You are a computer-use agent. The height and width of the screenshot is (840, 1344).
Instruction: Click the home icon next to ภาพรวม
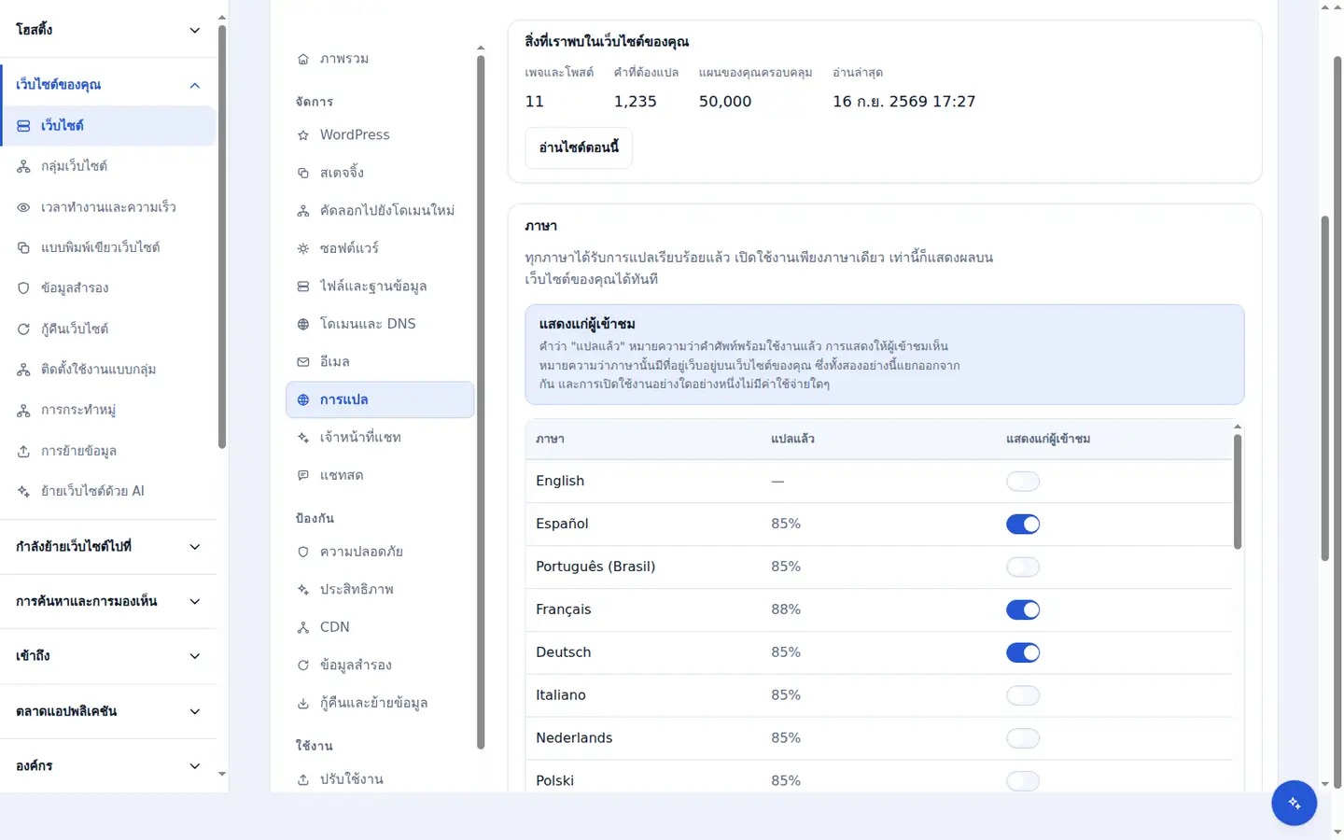click(x=303, y=59)
